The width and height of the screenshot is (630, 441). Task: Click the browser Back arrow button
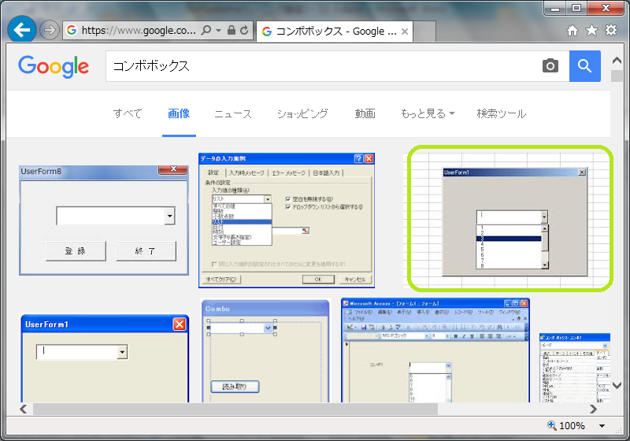[22, 29]
